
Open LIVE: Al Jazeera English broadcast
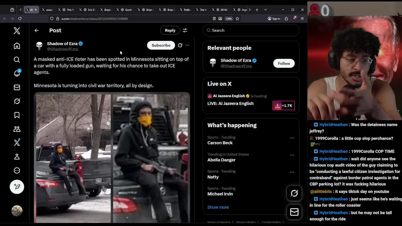230,104
